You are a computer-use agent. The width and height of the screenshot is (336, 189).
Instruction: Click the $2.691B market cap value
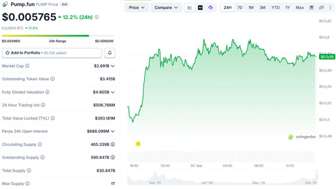tap(101, 66)
